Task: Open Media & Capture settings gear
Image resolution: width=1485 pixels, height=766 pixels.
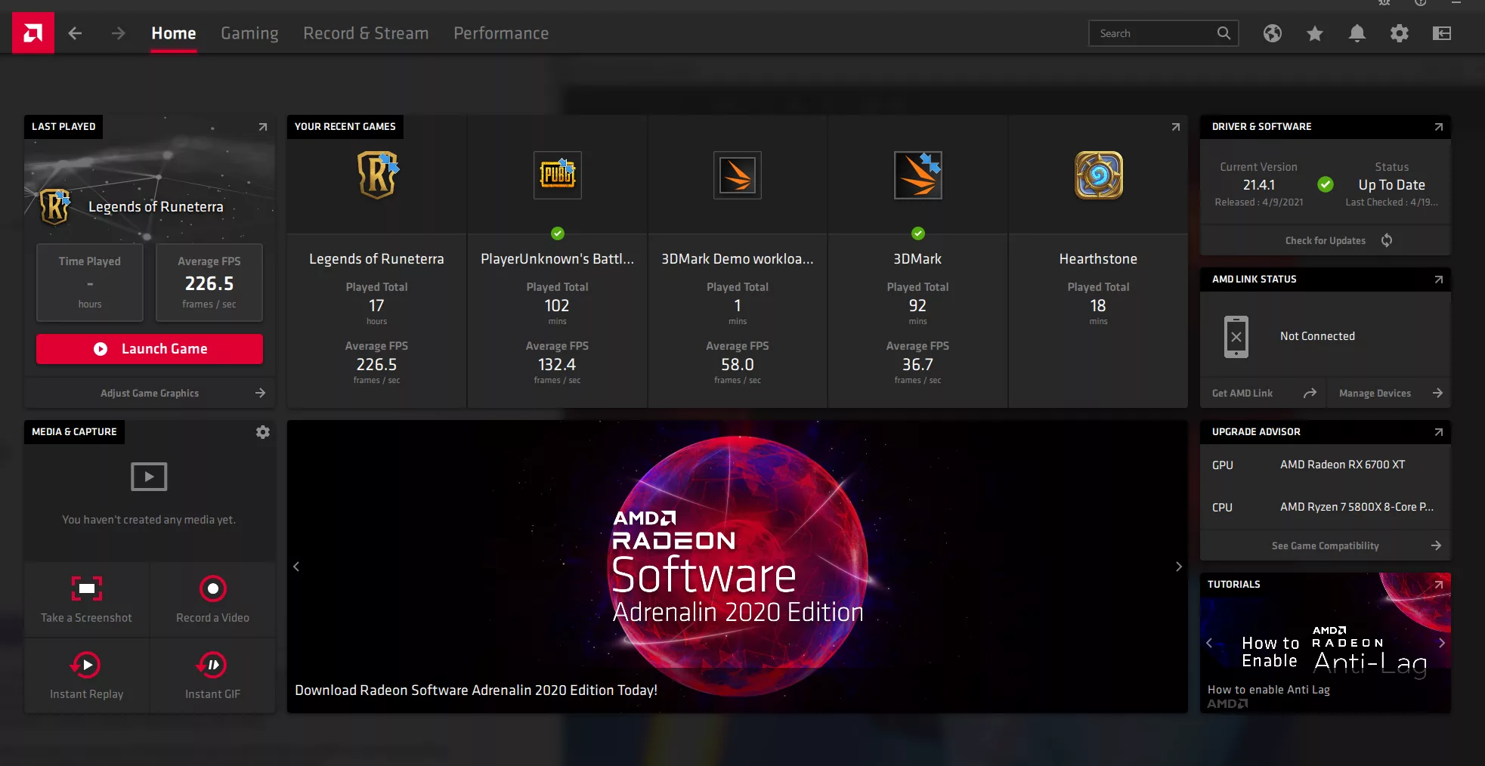Action: [x=263, y=432]
